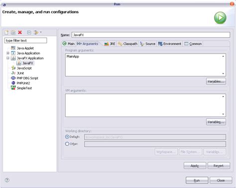The width and height of the screenshot is (236, 188).
Task: Select the JavaFX launch configuration
Action: pos(28,63)
